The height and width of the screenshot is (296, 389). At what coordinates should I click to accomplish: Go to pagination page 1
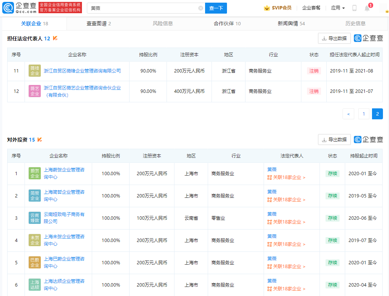[363, 114]
